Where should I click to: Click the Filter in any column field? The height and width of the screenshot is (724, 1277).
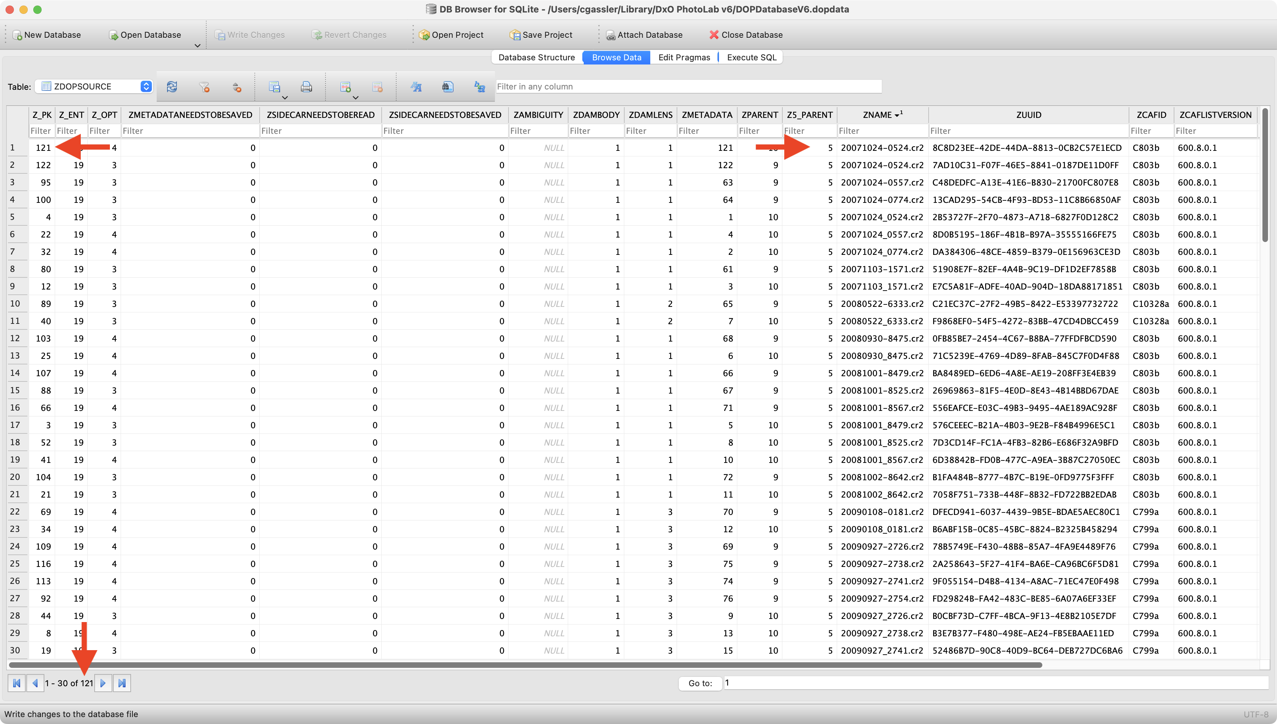(x=688, y=87)
